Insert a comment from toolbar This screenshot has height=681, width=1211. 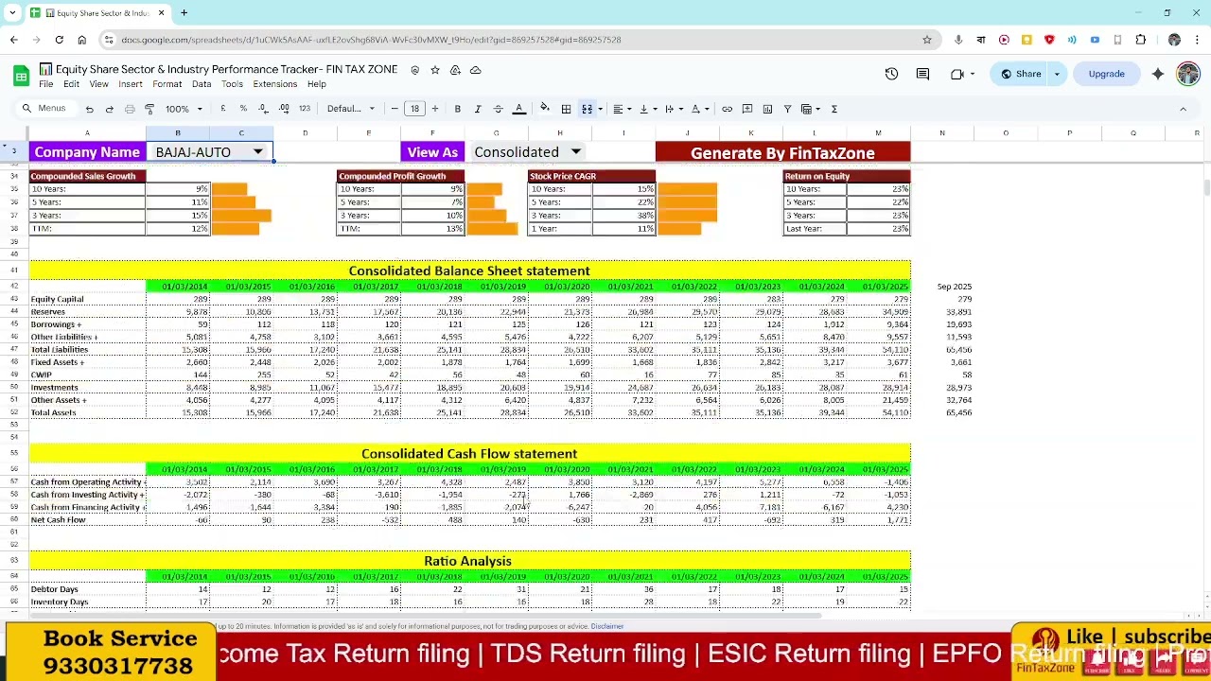click(747, 109)
